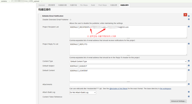Open help for Disable Extended Email Publisher
This screenshot has width=192, height=104.
coord(189,19)
